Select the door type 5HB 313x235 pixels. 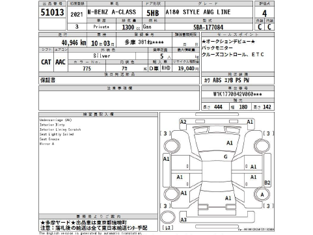(153, 13)
